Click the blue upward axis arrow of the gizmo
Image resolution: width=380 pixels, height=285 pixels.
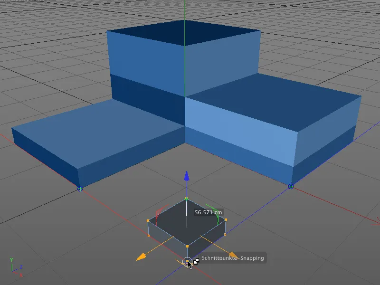(186, 176)
